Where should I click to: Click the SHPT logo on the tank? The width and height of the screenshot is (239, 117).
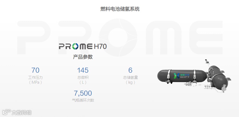181,76
